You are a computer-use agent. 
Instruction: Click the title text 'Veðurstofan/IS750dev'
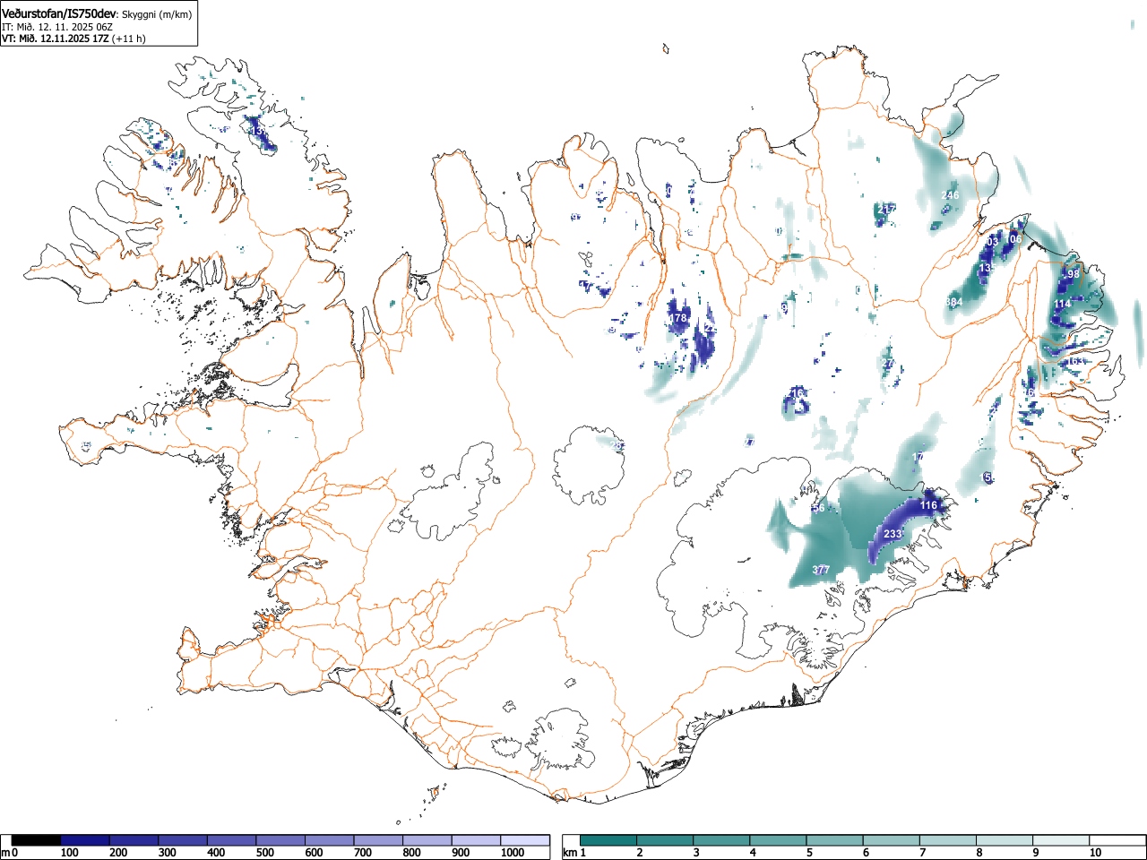[x=59, y=13]
